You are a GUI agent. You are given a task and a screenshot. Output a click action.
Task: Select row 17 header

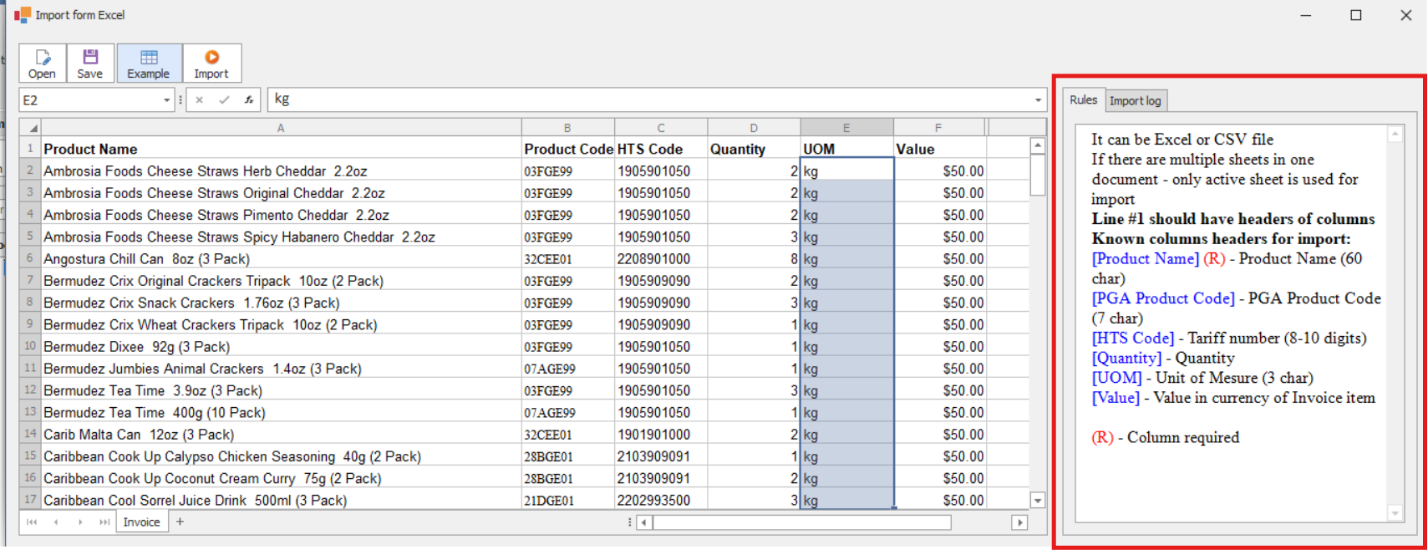coord(31,500)
